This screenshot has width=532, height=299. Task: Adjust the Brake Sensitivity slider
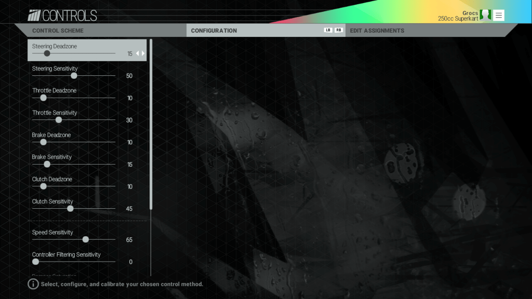click(x=47, y=164)
